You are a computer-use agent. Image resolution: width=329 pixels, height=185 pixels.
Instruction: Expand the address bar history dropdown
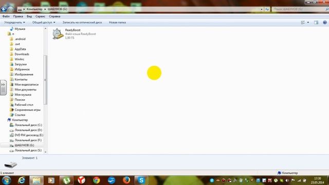point(262,9)
